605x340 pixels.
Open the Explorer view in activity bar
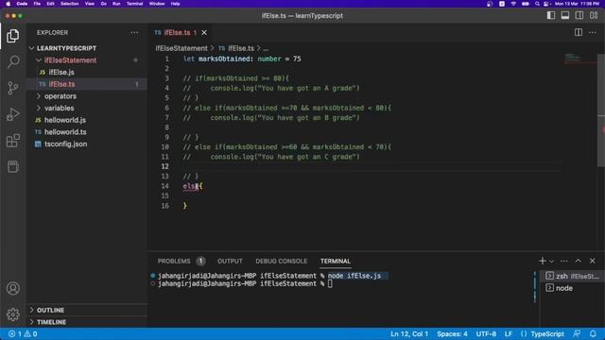point(12,36)
